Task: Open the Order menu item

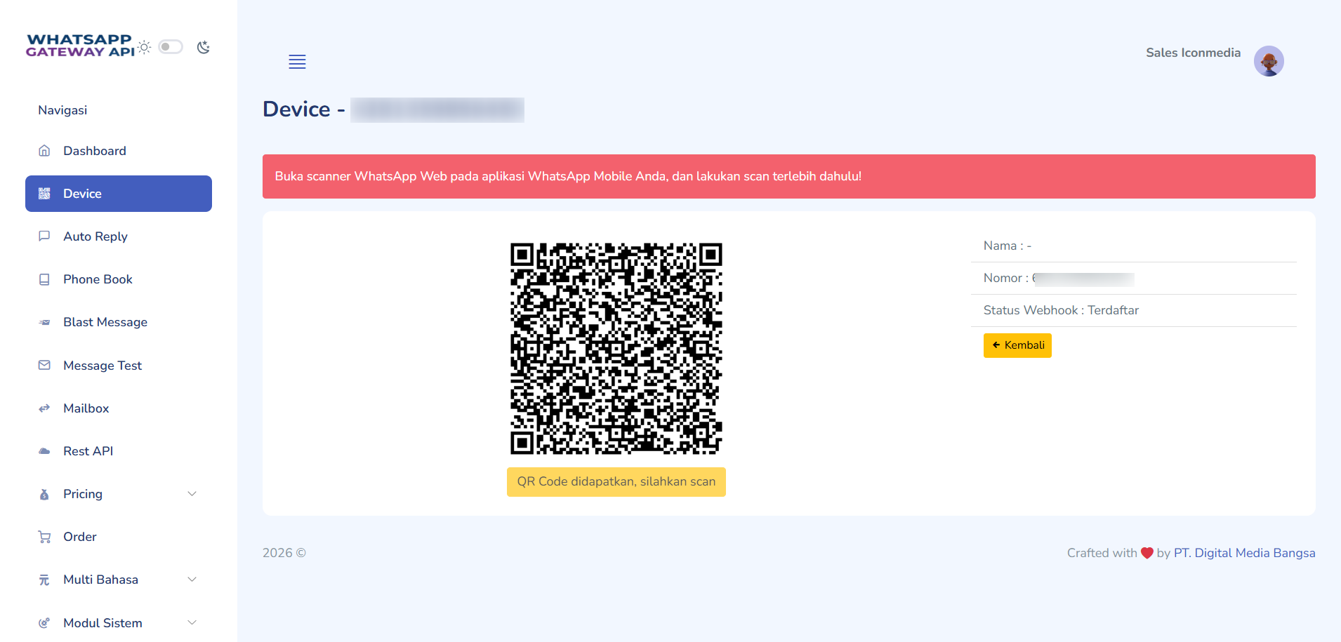Action: point(119,537)
